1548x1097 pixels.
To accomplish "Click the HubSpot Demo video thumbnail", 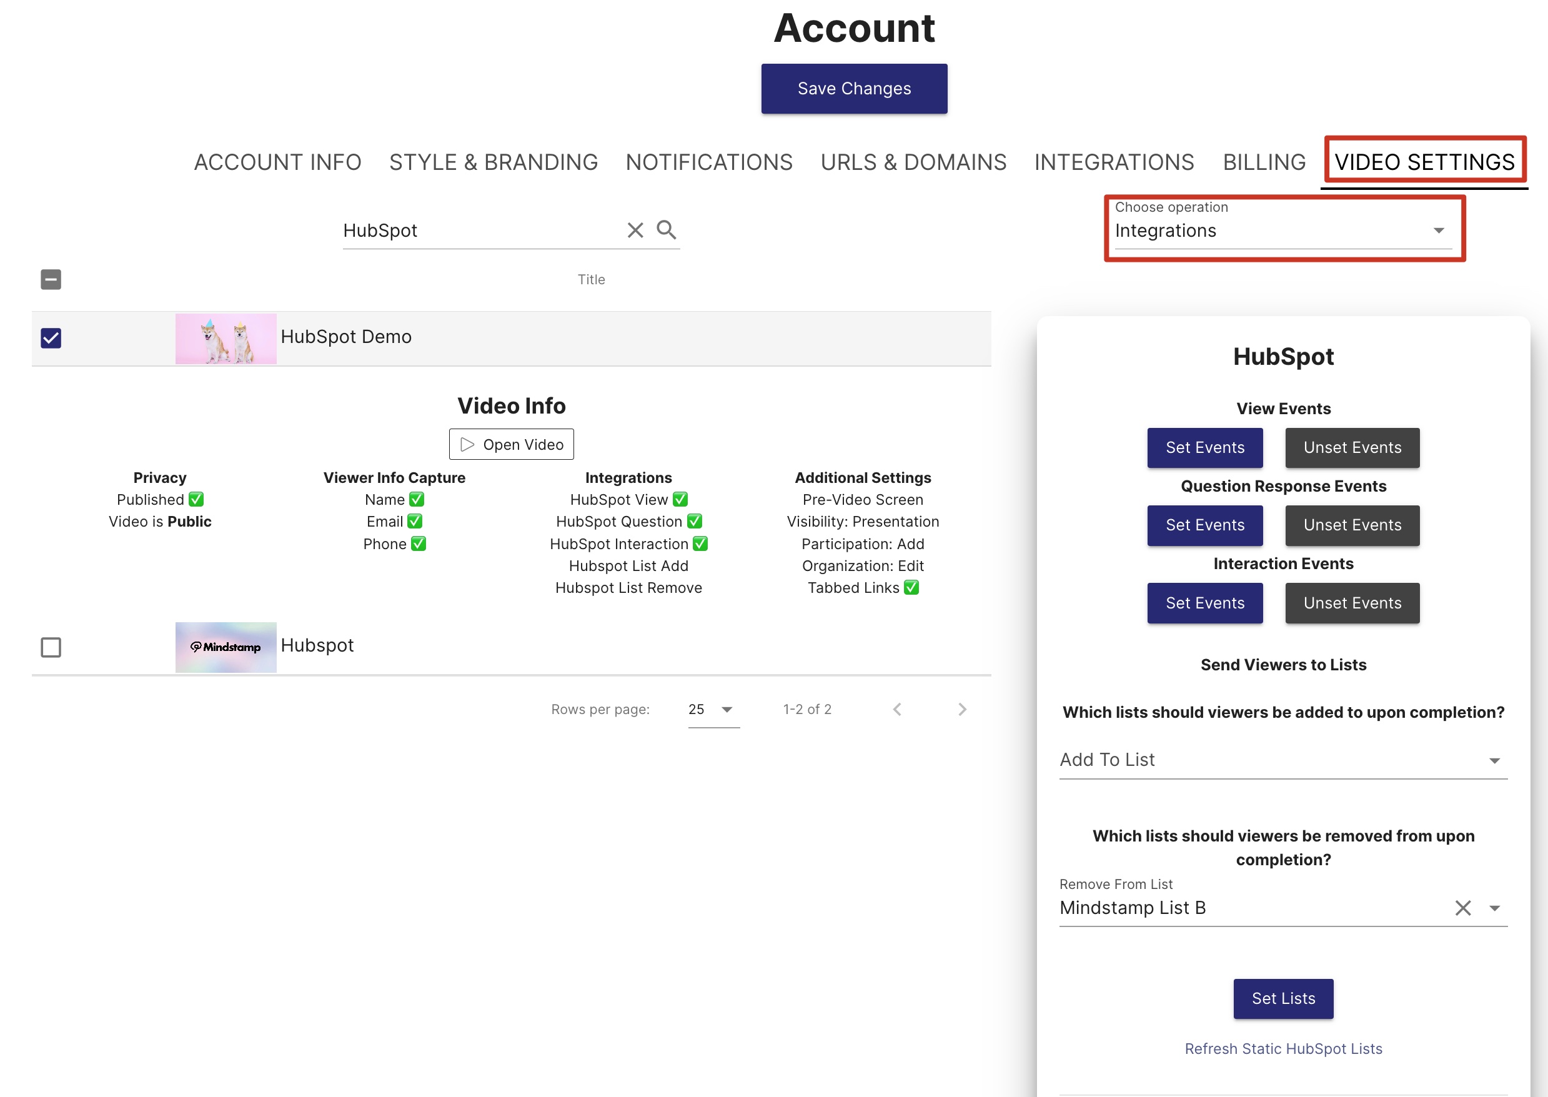I will pyautogui.click(x=226, y=339).
